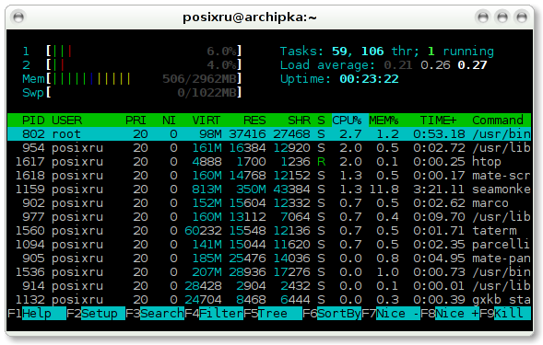Sort by the MEM% column header
543x345 pixels.
(384, 120)
